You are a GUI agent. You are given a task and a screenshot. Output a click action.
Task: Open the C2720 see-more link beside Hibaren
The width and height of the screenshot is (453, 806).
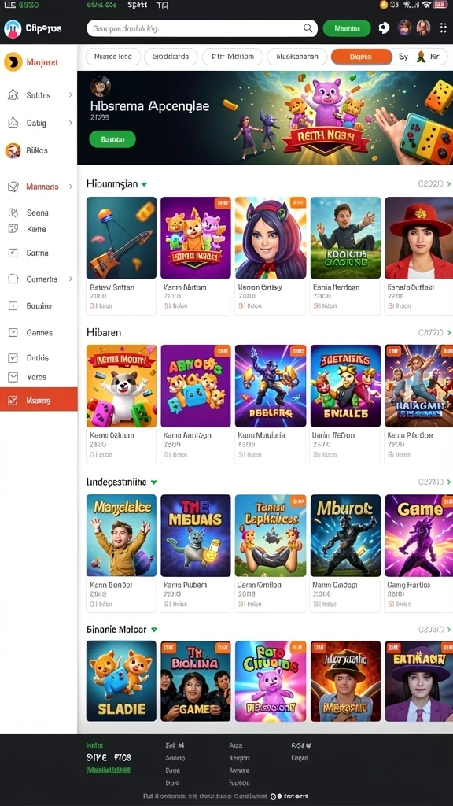(x=434, y=333)
